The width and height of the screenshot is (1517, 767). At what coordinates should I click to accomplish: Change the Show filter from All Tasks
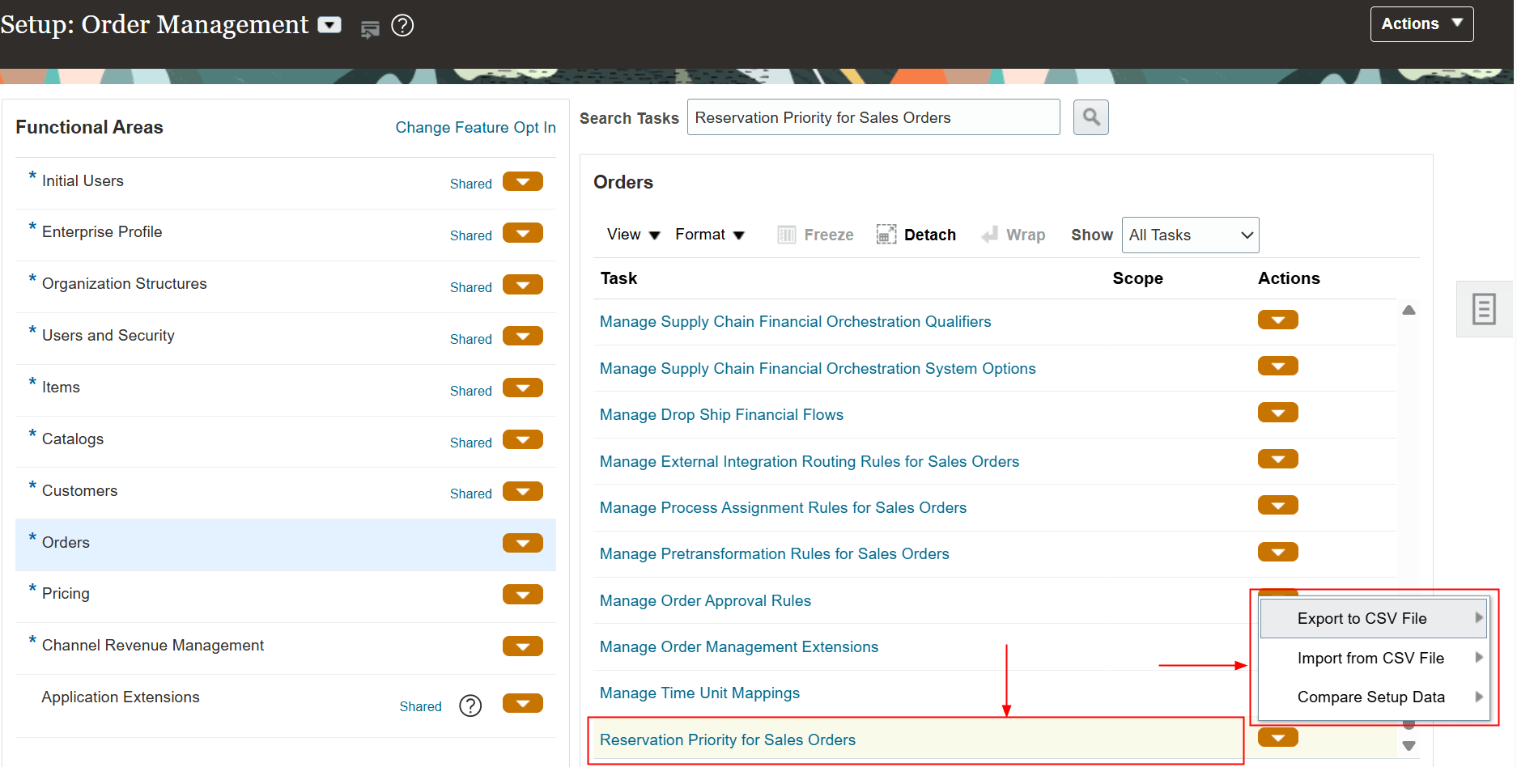pos(1190,235)
